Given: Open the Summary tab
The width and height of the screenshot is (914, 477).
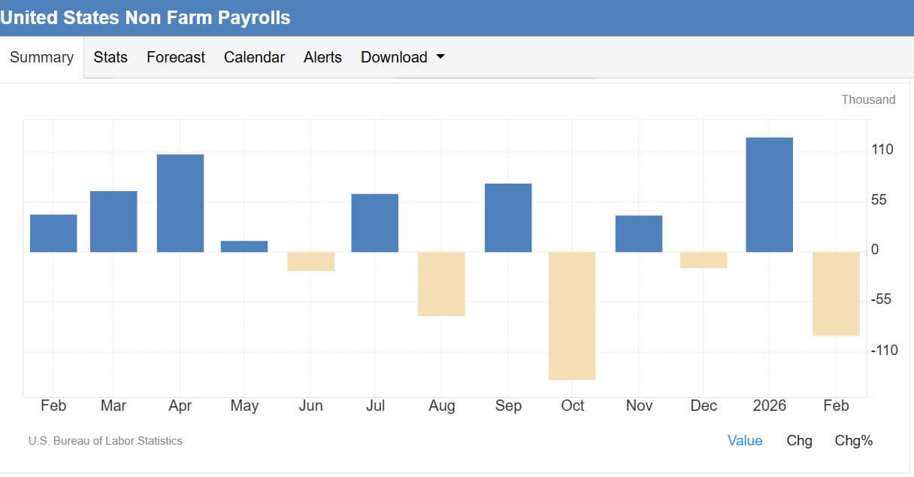Looking at the screenshot, I should [41, 58].
